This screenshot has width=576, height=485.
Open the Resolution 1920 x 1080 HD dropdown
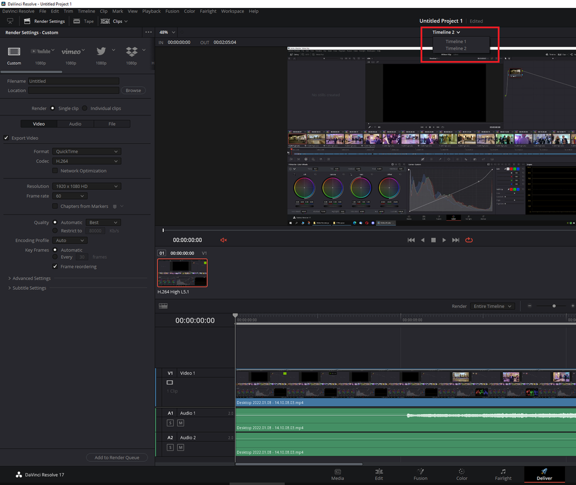click(87, 186)
